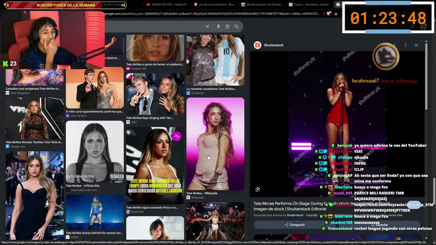This screenshot has width=436, height=245.
Task: Open 'La cantante canadiense Tate McRae' result title
Action: point(211,89)
